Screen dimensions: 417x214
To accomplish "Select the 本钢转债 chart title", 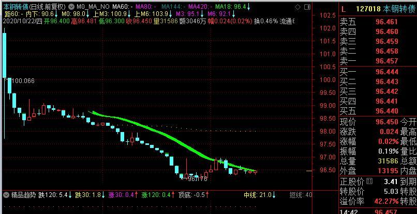I will pos(15,7).
